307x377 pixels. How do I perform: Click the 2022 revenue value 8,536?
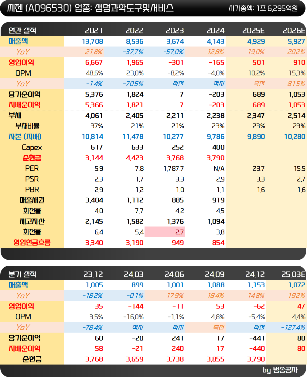[x=135, y=41]
